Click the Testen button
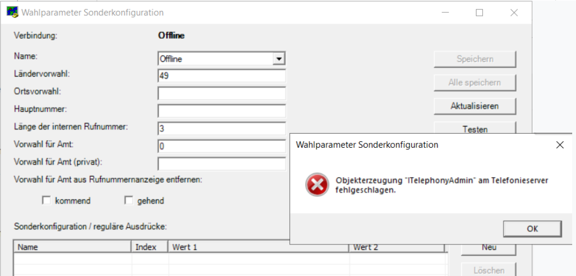The height and width of the screenshot is (276, 576). pos(475,127)
